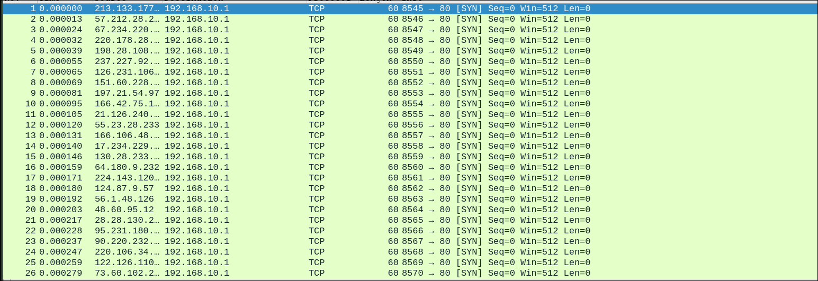Click the time value 0.000217

[60, 220]
